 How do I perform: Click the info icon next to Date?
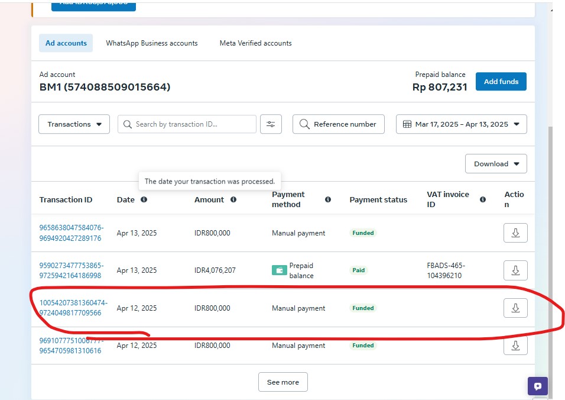tap(144, 200)
